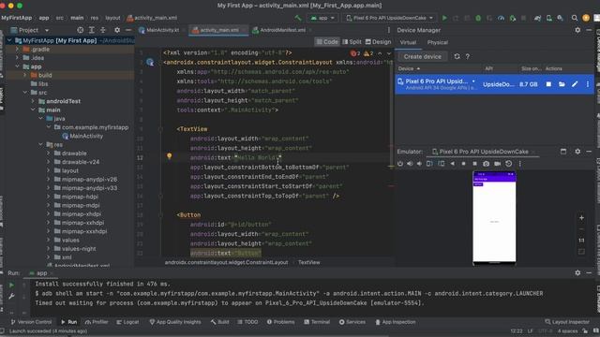The width and height of the screenshot is (600, 337).
Task: Stop the Pixel 6 Pro virtual device
Action: coord(548,84)
